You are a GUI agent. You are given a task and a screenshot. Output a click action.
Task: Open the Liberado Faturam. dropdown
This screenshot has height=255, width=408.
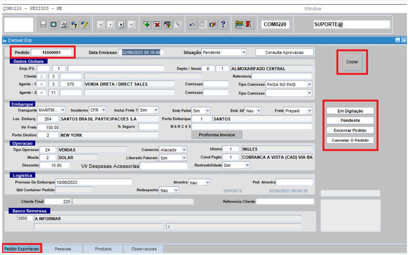pos(184,158)
